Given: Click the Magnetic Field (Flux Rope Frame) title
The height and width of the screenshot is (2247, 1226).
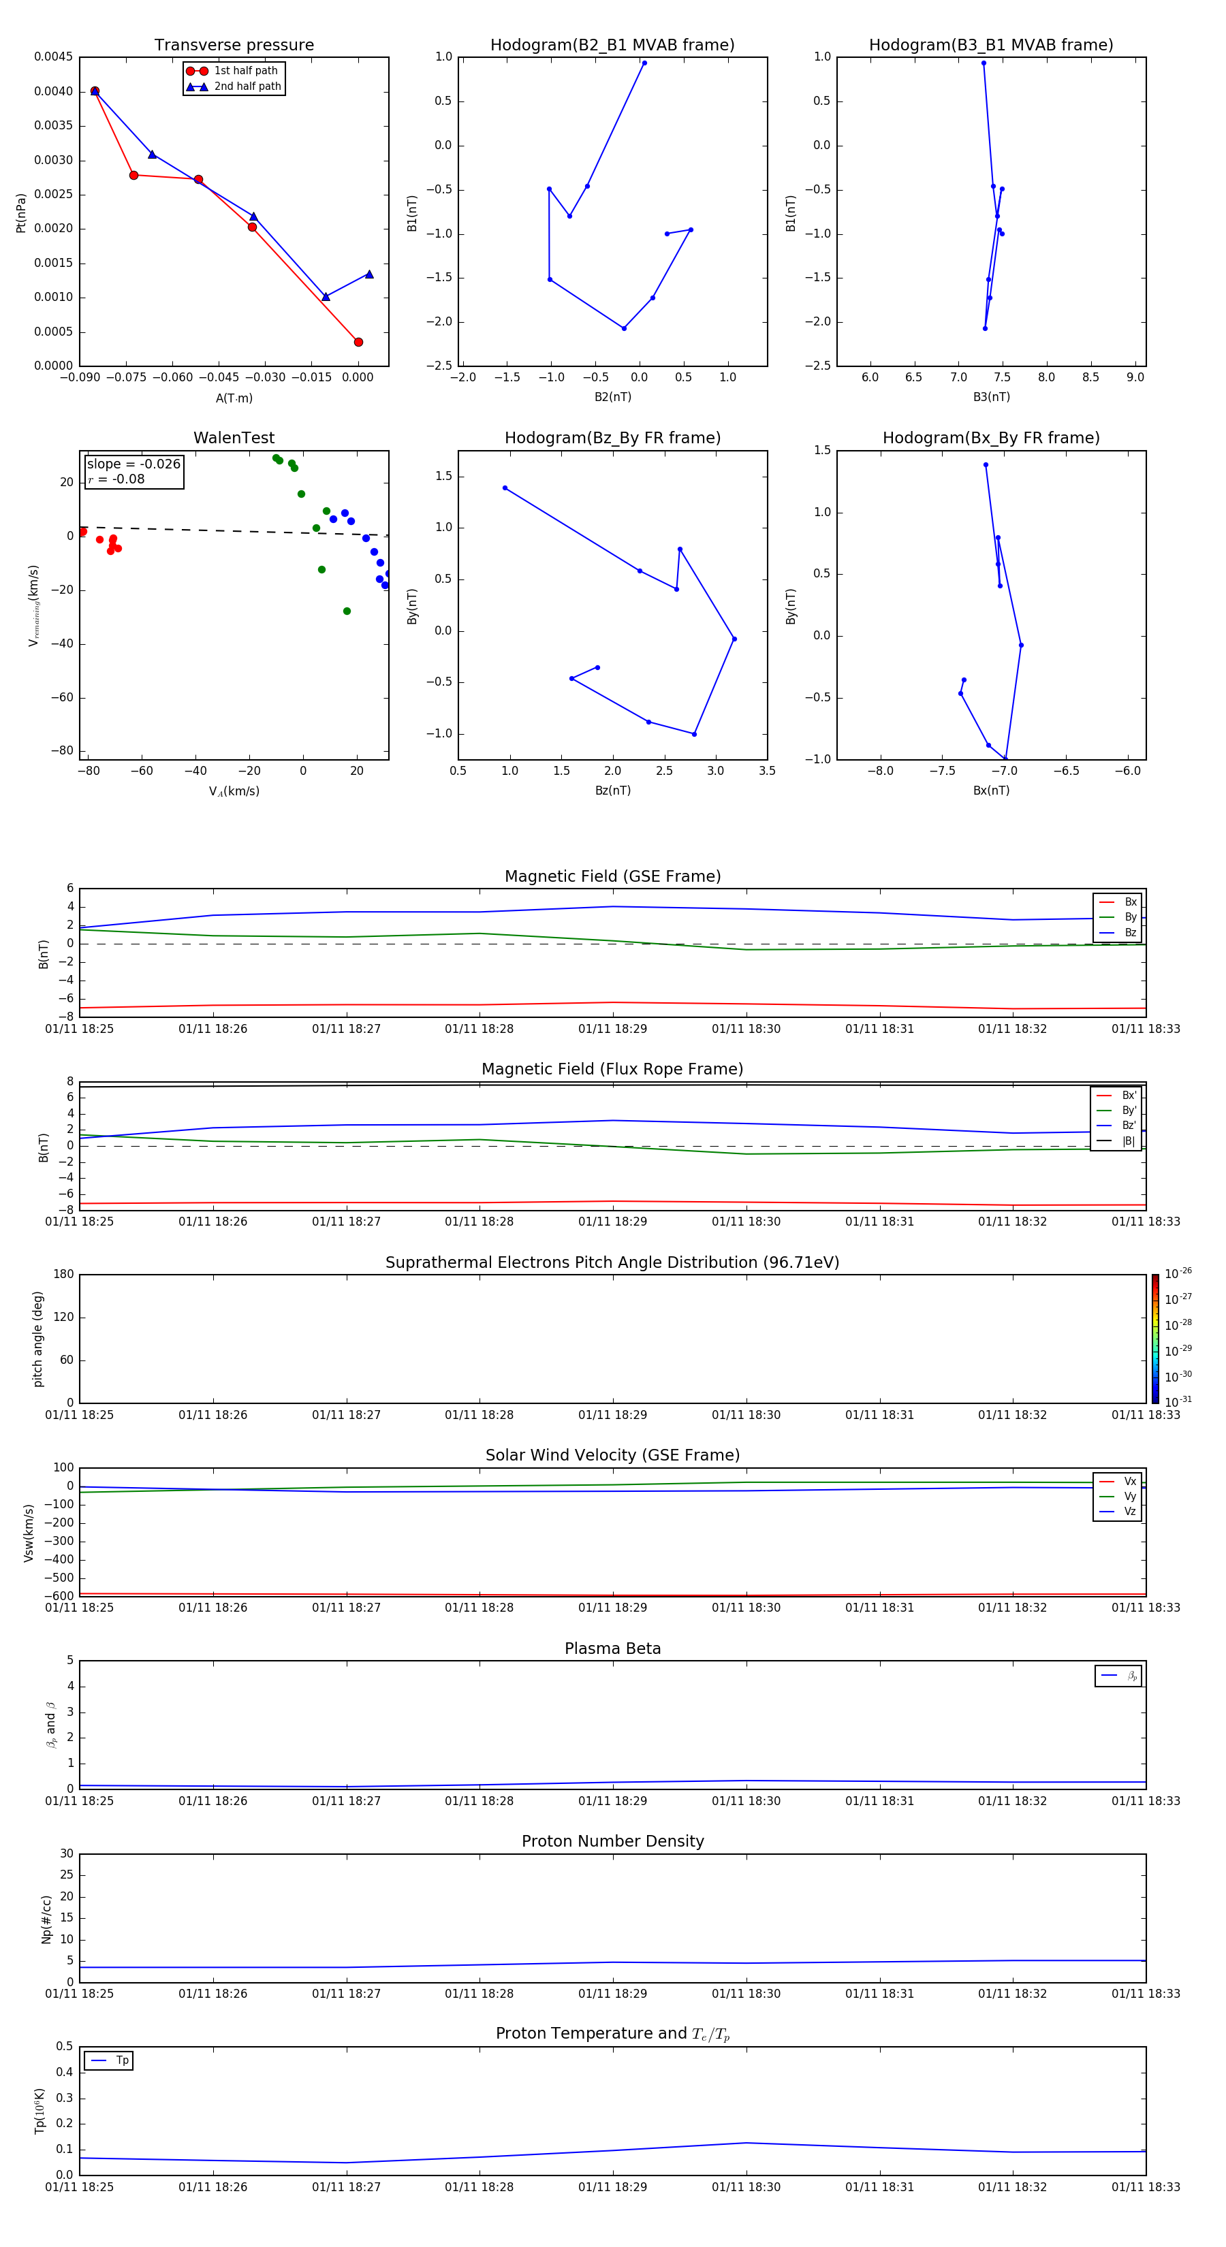Looking at the screenshot, I should [x=612, y=1070].
